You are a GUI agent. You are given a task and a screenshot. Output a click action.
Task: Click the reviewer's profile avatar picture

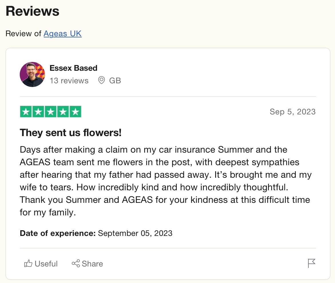(x=32, y=74)
